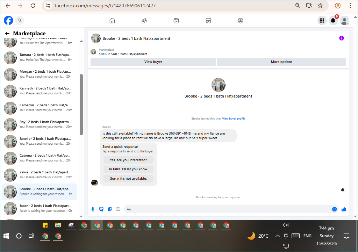Open Morgan's conversation
Image resolution: width=358 pixels, height=252 pixels.
[39, 74]
